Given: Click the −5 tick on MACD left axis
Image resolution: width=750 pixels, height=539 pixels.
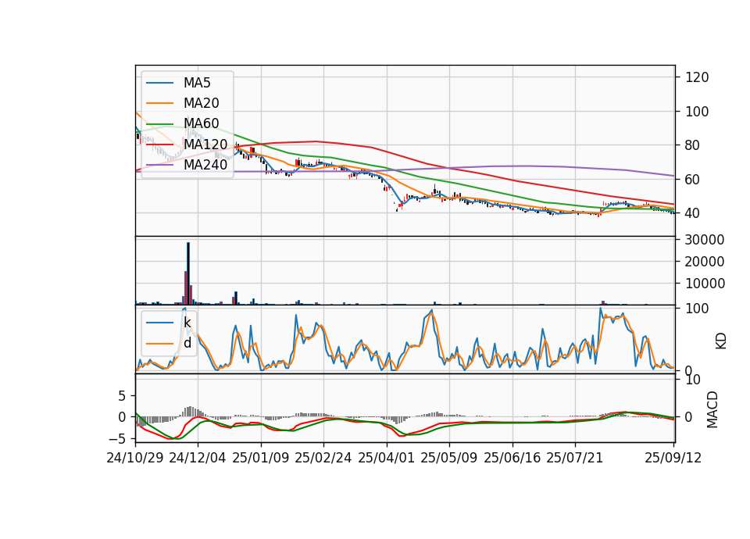Looking at the screenshot, I should tap(118, 438).
